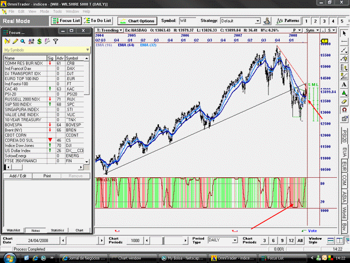Select the auto trend line lightbulb tool
This screenshot has width=350, height=263.
pyautogui.click(x=344, y=59)
